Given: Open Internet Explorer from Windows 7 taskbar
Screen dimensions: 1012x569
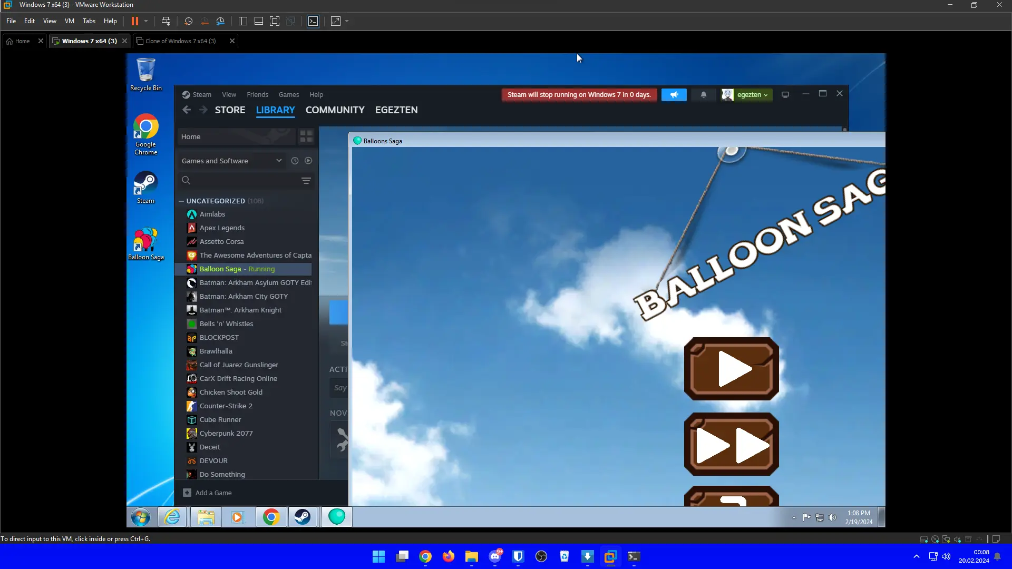Looking at the screenshot, I should pos(172,517).
